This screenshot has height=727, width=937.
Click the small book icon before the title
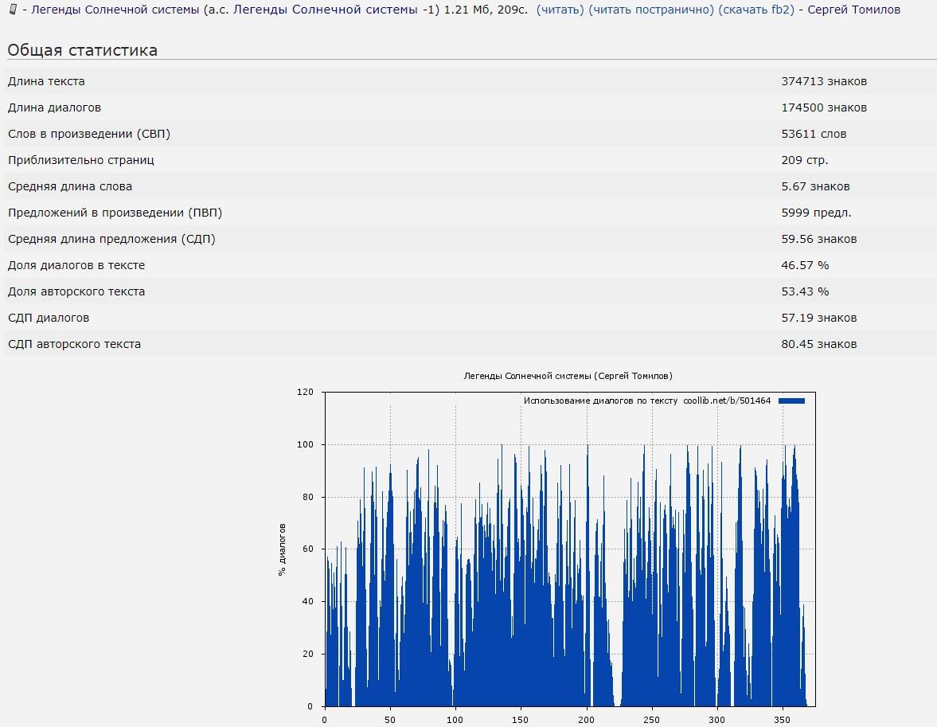click(x=12, y=10)
